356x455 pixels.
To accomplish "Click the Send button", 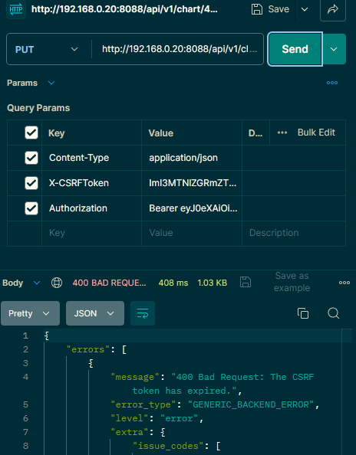I will tap(295, 49).
